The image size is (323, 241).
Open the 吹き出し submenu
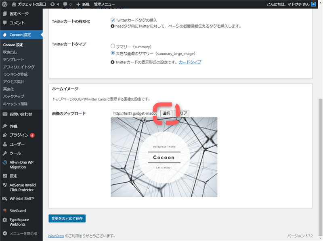[x=10, y=52]
